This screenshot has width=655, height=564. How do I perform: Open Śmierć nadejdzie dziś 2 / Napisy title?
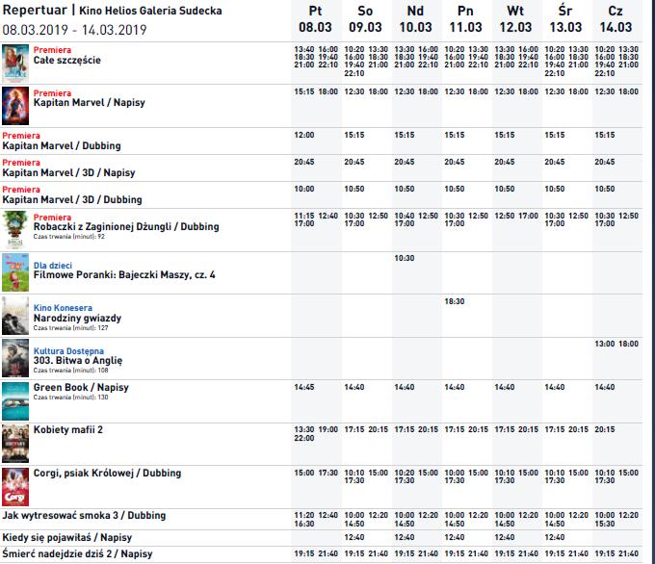point(78,554)
